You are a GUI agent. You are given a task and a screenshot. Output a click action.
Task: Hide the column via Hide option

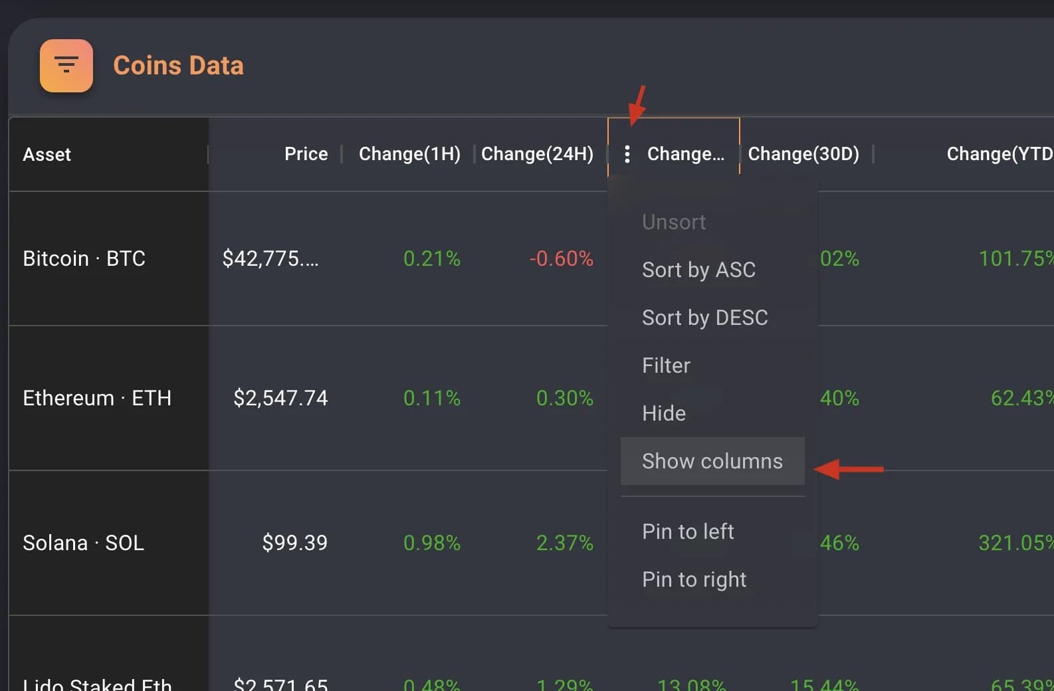(x=663, y=413)
